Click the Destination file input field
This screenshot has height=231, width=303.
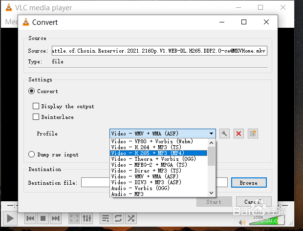[x=154, y=182]
